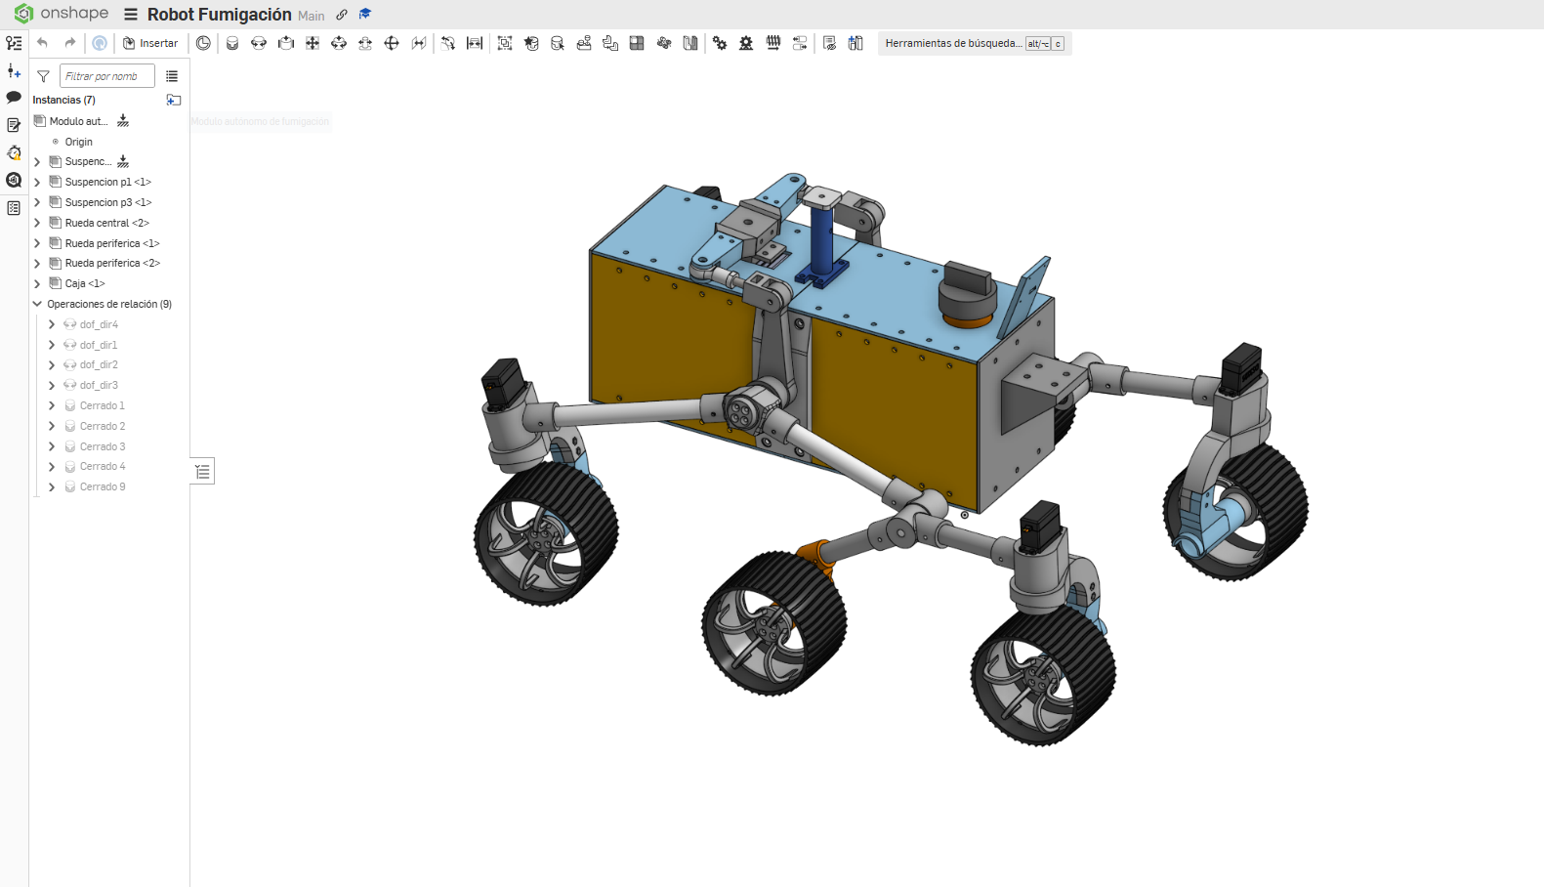Viewport: 1544px width, 887px height.
Task: Expand Caja <1>
Action: tap(37, 283)
